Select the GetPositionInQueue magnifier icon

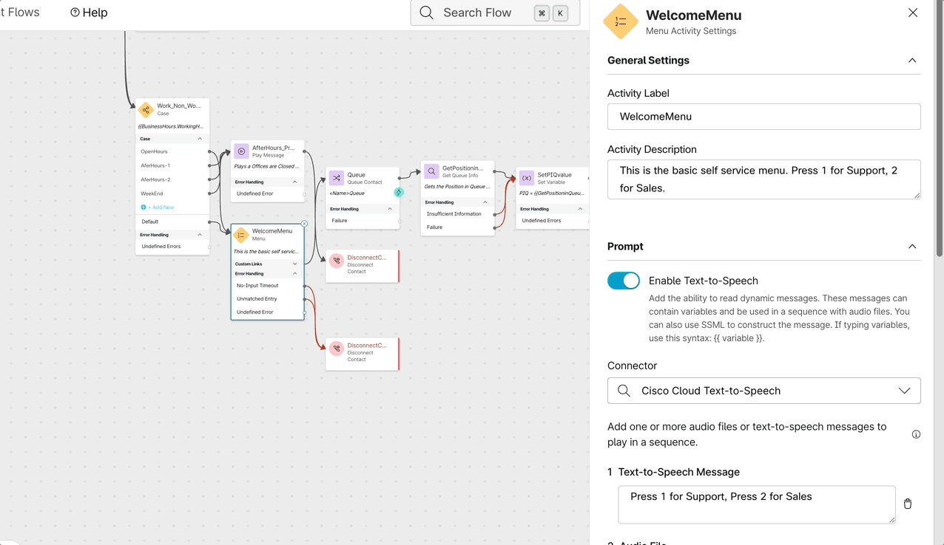[x=431, y=171]
